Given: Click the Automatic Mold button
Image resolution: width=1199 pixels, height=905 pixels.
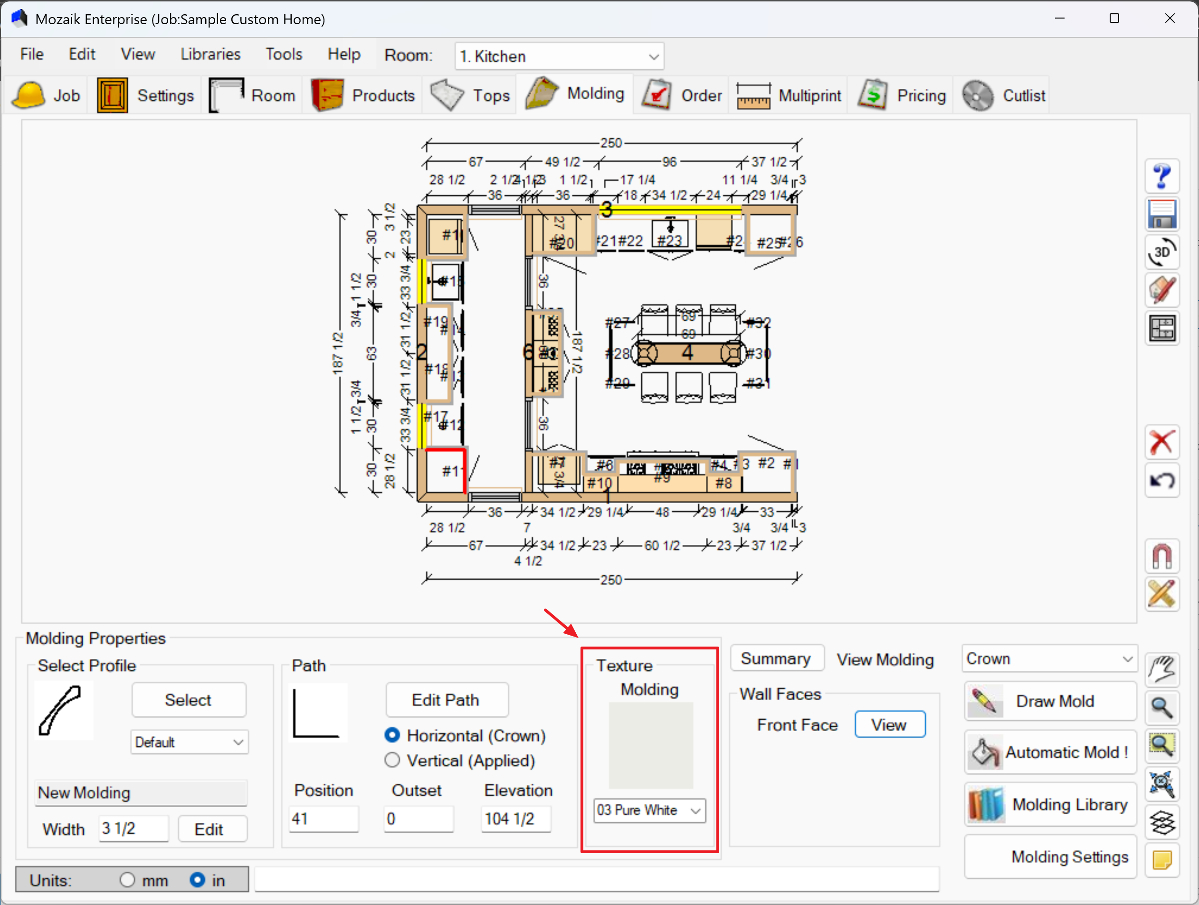Looking at the screenshot, I should point(1050,752).
